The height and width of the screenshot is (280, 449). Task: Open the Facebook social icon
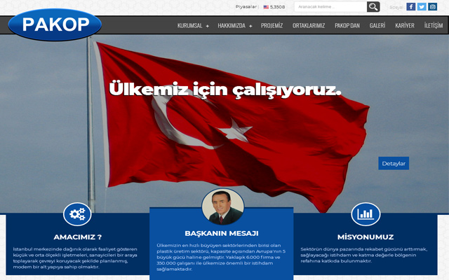[410, 6]
